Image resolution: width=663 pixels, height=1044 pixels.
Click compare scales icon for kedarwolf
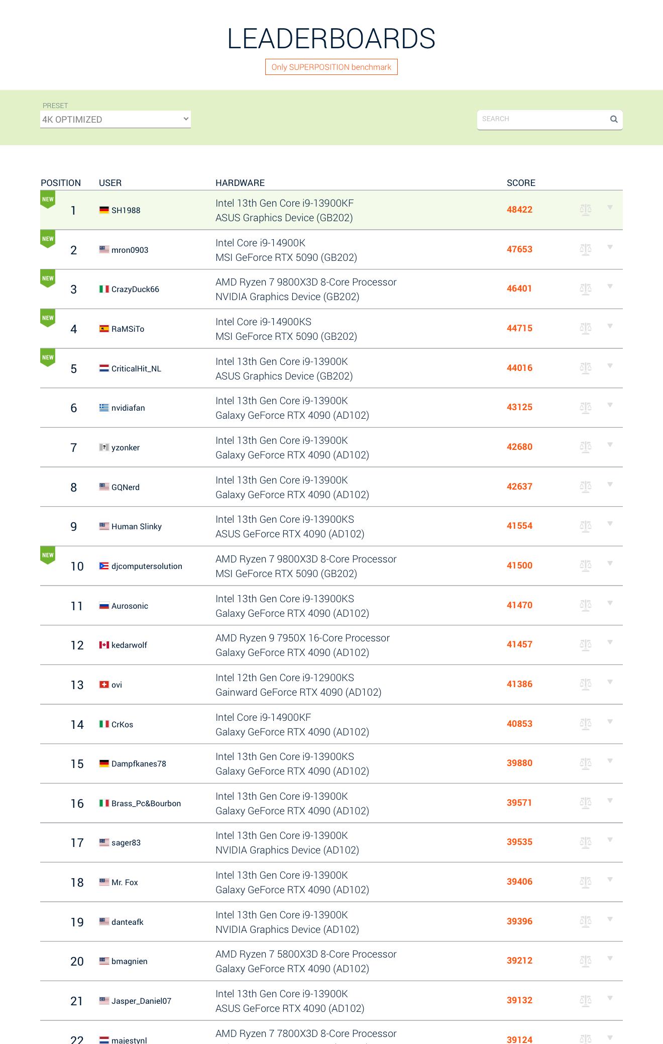(x=585, y=644)
